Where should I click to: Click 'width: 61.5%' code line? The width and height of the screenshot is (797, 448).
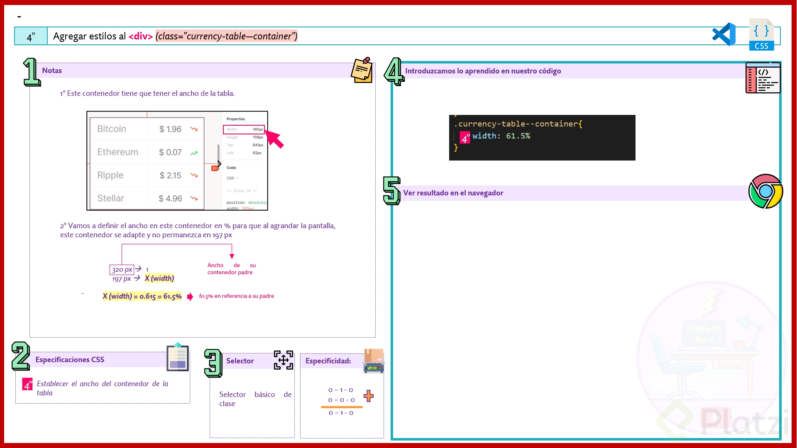pos(501,136)
